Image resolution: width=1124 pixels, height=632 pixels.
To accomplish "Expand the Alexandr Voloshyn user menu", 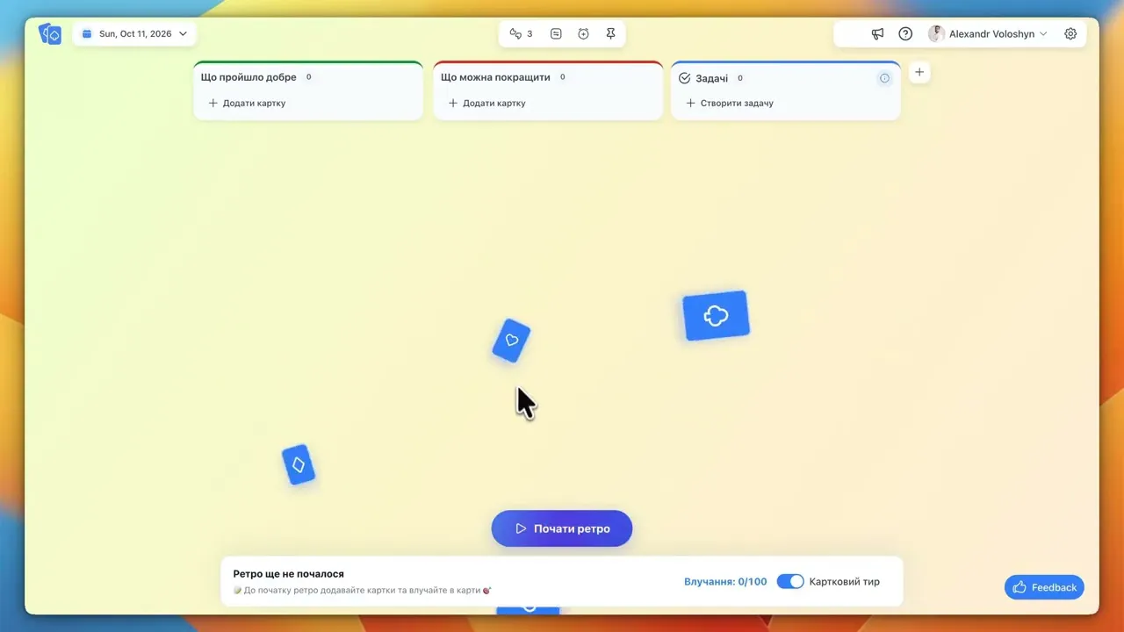I will [988, 34].
